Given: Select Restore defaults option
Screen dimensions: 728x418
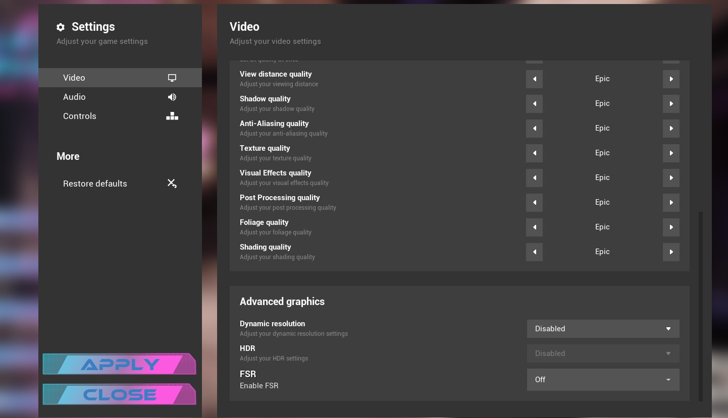Looking at the screenshot, I should point(120,184).
